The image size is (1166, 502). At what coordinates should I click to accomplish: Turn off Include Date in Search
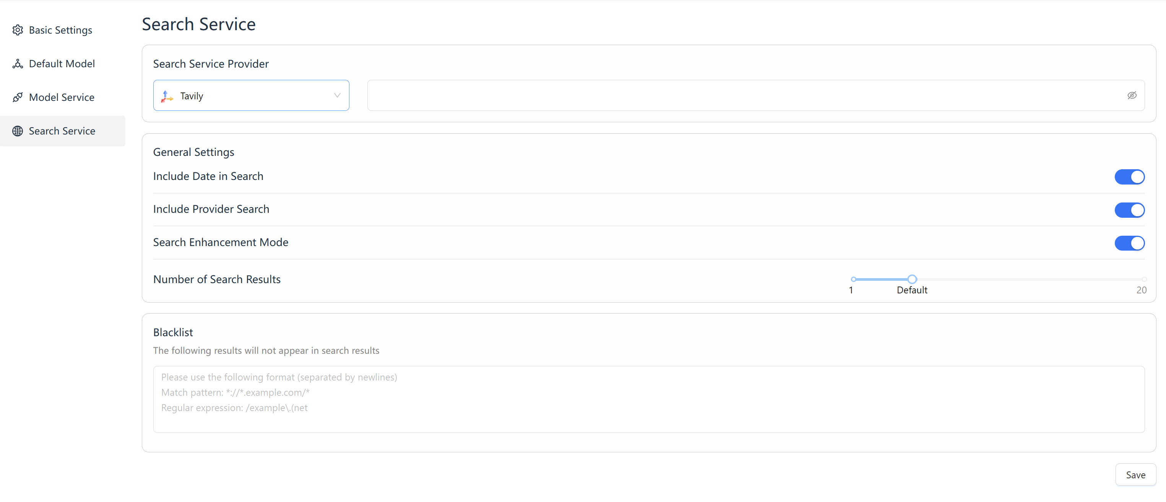pos(1129,177)
